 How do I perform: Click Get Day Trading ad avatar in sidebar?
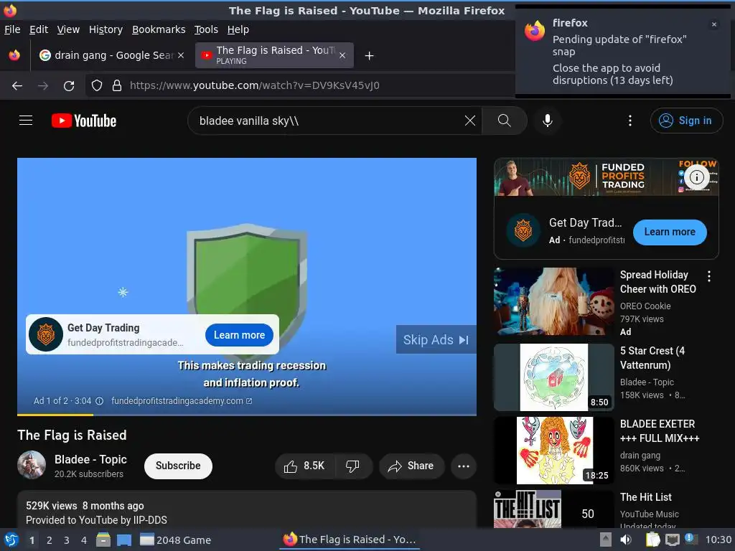[x=523, y=230]
